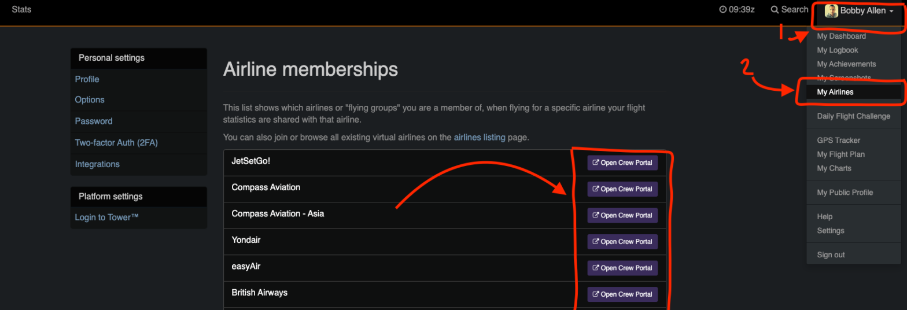907x310 pixels.
Task: Open Crew Portal for British Airways
Action: [x=622, y=294]
